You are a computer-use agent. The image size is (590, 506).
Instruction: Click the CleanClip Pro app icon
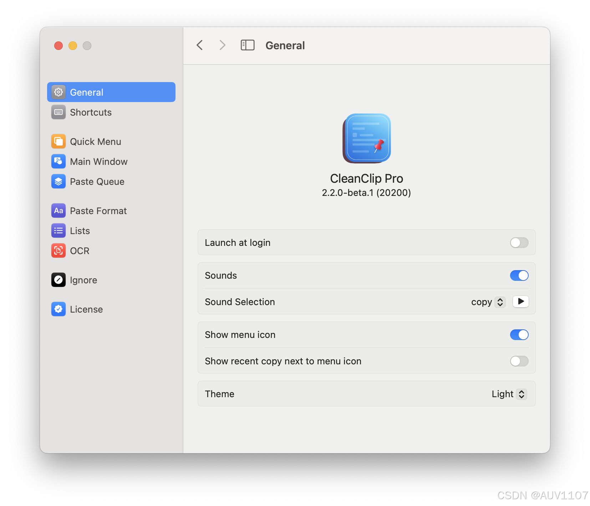click(367, 138)
